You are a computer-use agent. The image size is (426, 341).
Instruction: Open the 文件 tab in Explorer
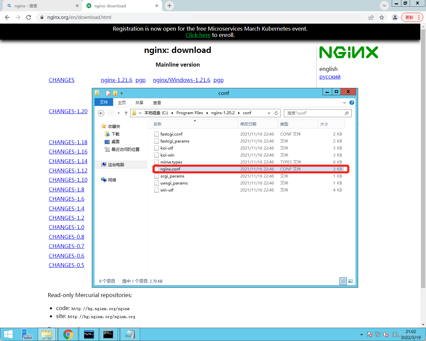point(104,102)
